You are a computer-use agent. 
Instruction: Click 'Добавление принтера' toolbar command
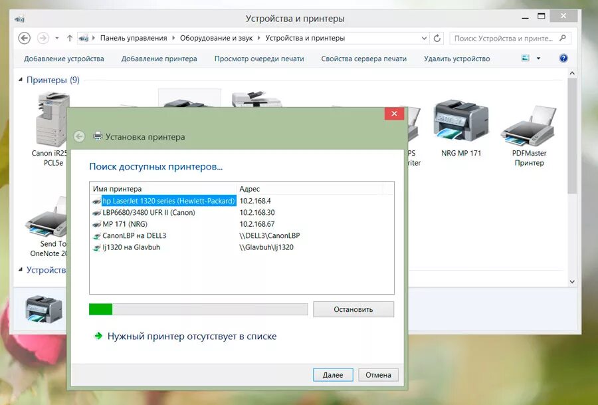159,59
